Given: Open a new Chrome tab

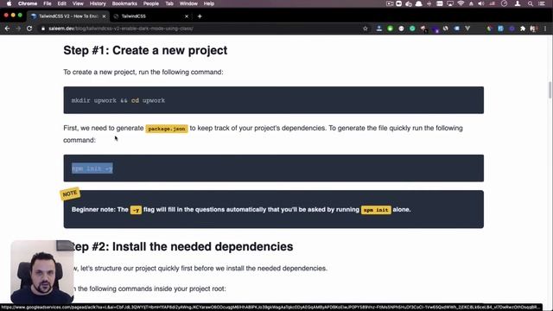Looking at the screenshot, I should coord(200,16).
